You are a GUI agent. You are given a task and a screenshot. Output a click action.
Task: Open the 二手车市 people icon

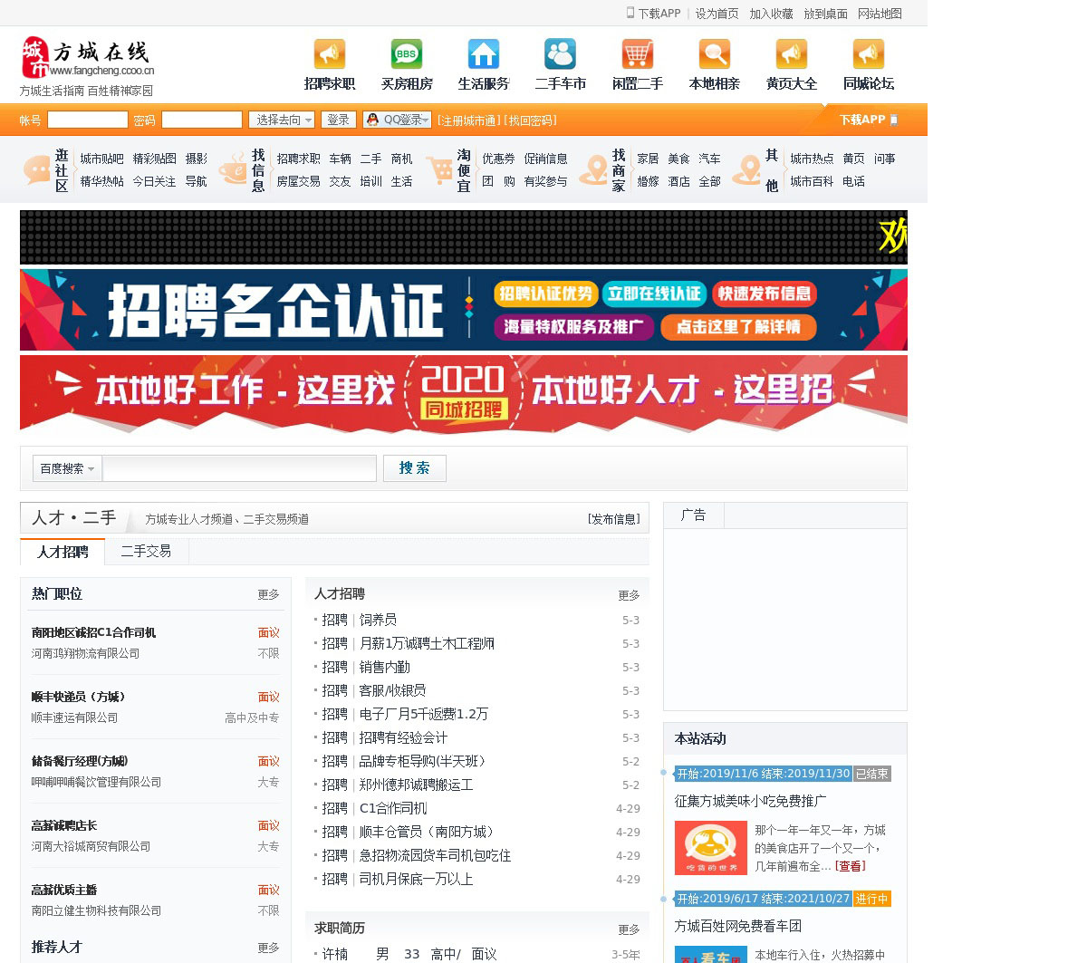560,54
